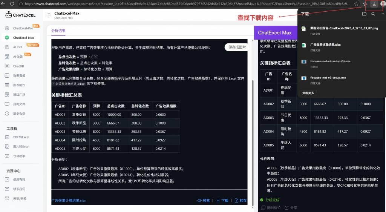The width and height of the screenshot is (386, 212).
Task: Click the 模版广场 sidebar icon
Action: click(7, 95)
